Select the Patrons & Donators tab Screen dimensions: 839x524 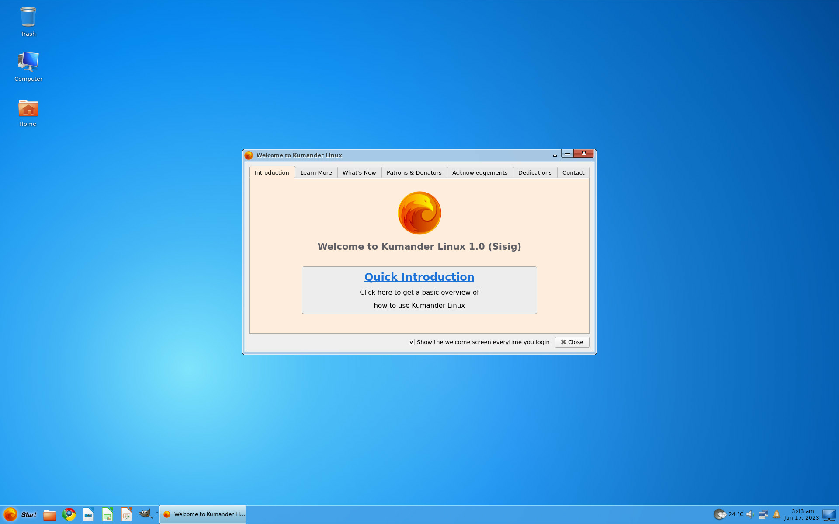414,172
